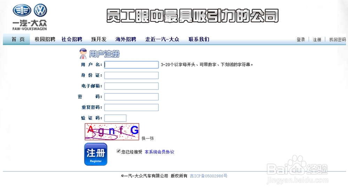Click the Volkswagen VW logo emblem
Image resolution: width=348 pixels, height=192 pixels.
40,10
